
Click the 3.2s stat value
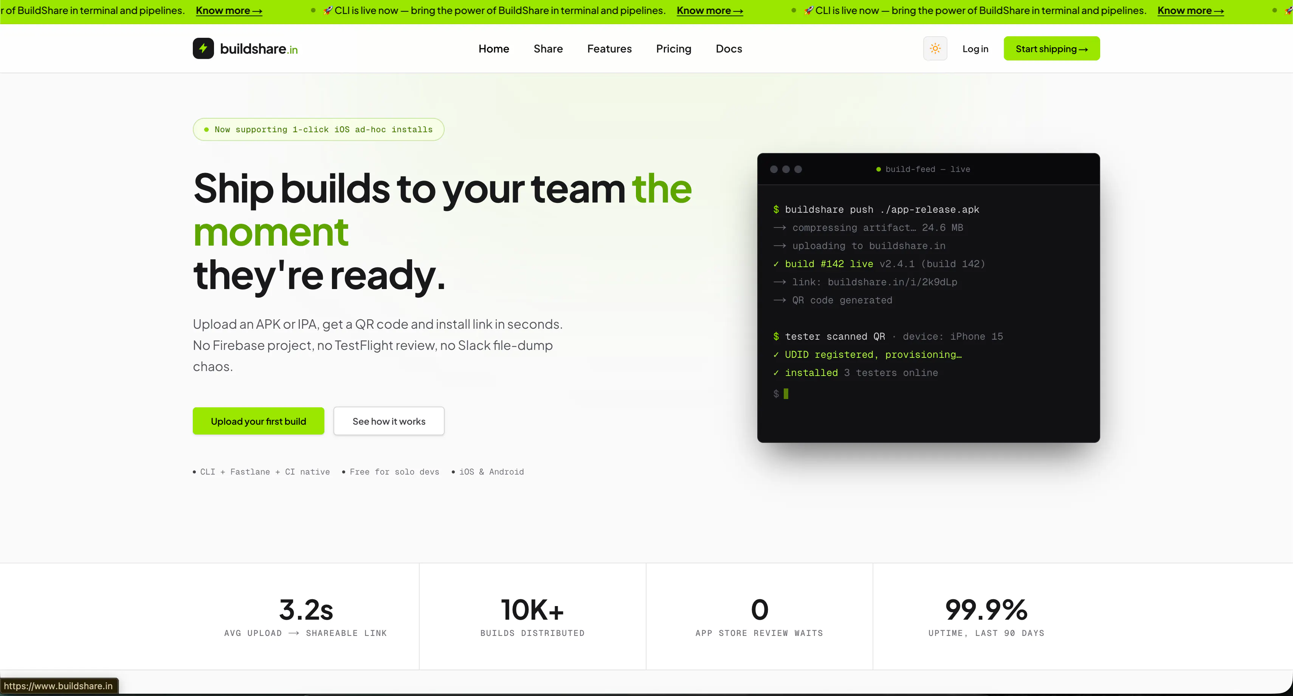tap(306, 610)
